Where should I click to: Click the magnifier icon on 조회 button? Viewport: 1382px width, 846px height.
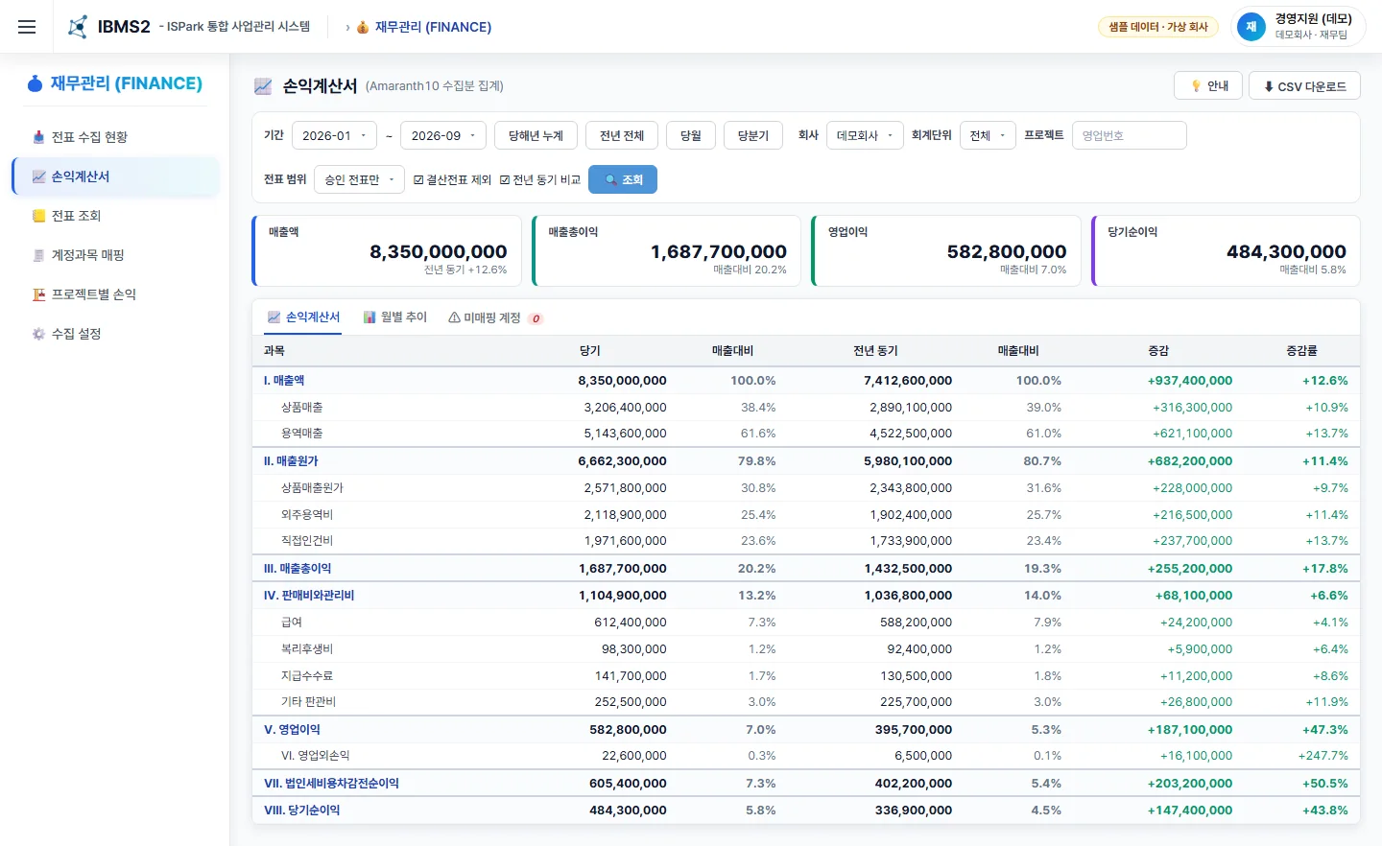pos(610,180)
